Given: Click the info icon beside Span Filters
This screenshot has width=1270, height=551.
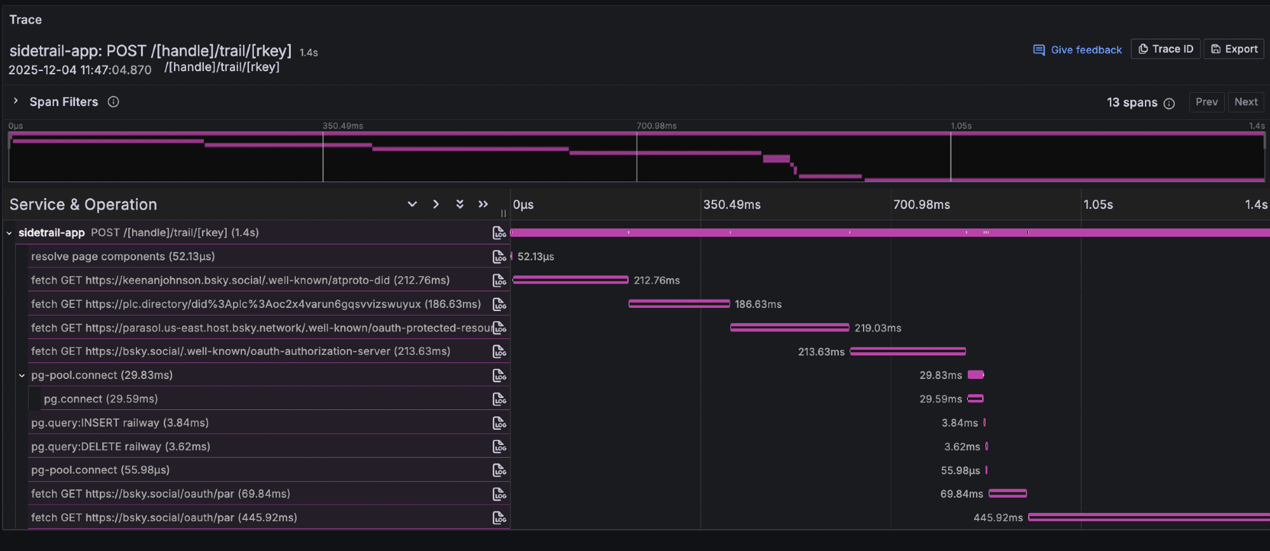Looking at the screenshot, I should 113,102.
